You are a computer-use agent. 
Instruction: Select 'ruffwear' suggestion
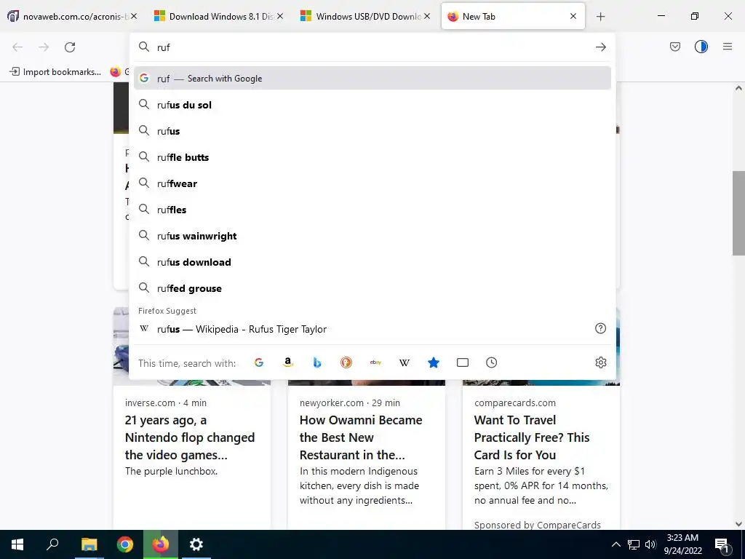coord(372,183)
